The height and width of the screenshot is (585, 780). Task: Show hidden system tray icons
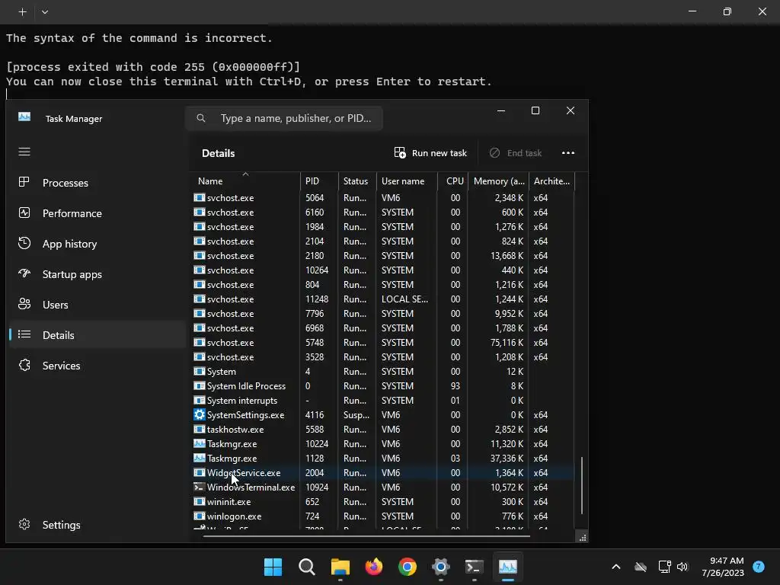(x=615, y=567)
